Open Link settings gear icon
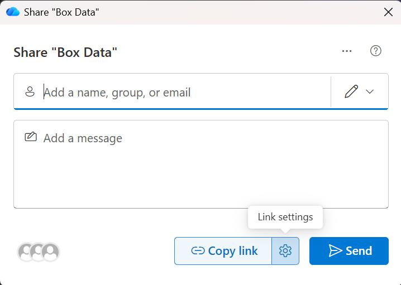 click(285, 251)
